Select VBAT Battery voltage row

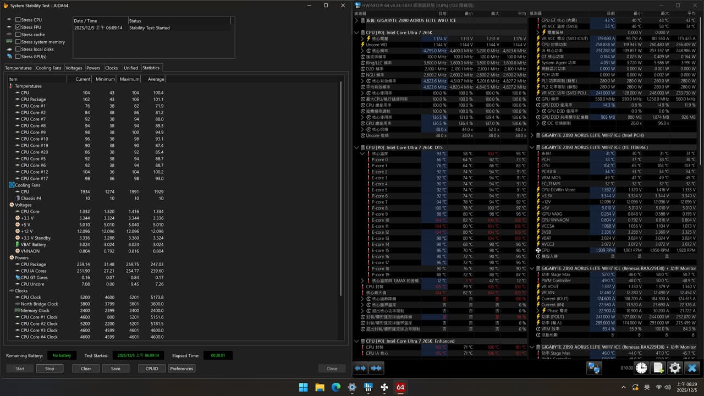click(87, 245)
